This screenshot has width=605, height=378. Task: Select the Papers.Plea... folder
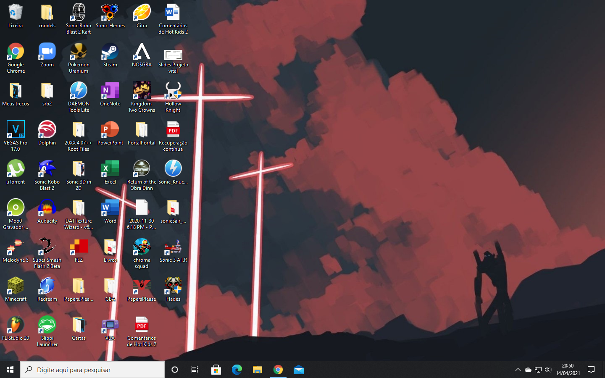click(79, 289)
